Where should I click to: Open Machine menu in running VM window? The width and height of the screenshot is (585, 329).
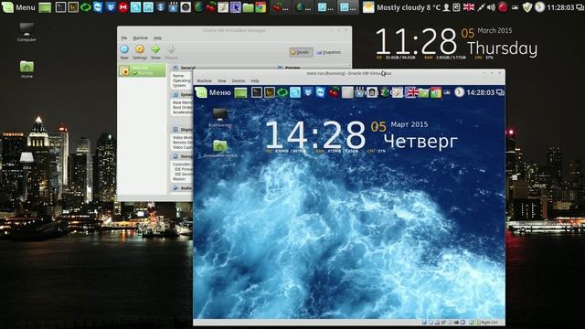pos(204,81)
